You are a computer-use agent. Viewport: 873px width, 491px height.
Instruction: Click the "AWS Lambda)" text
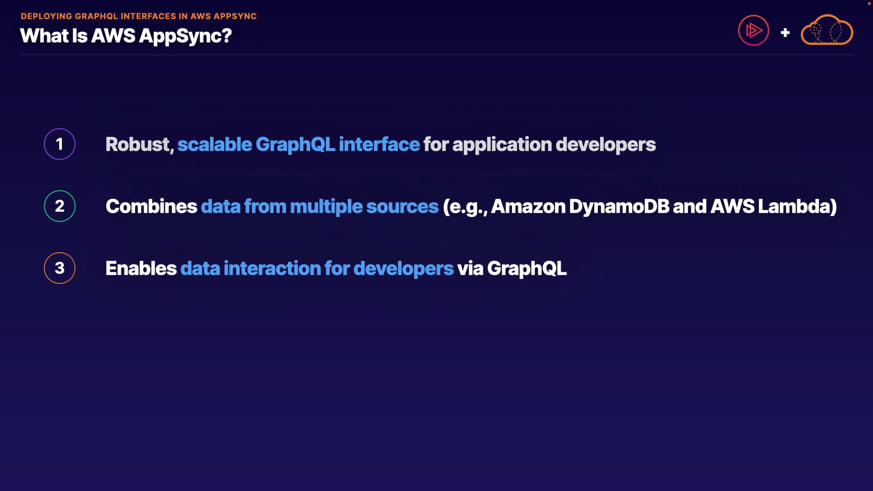coord(773,206)
